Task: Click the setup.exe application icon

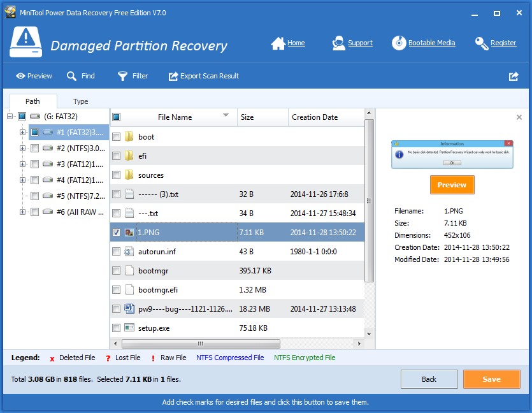Action: pyautogui.click(x=129, y=328)
